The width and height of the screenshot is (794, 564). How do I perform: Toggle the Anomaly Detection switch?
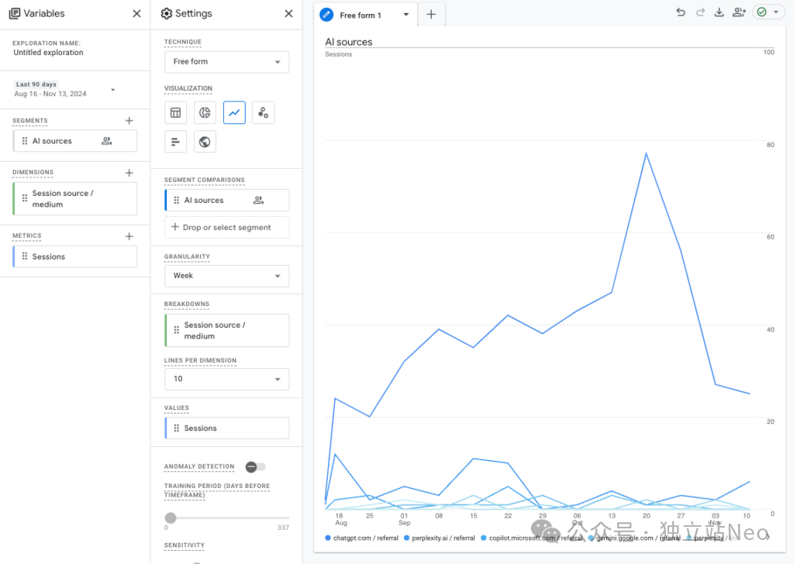coord(255,466)
